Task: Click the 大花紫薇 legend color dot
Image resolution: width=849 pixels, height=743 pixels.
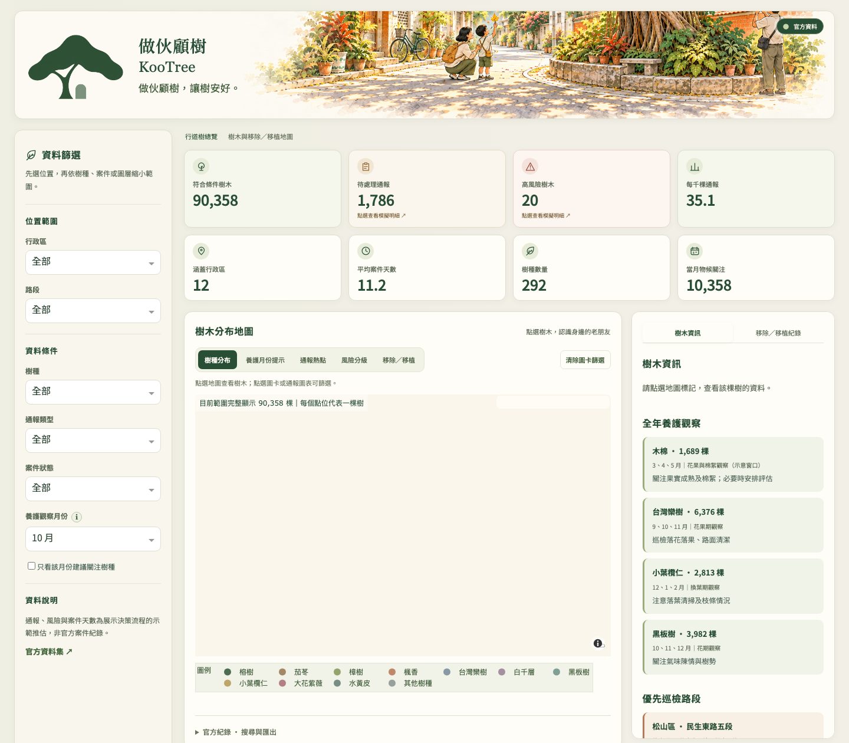Action: (282, 683)
